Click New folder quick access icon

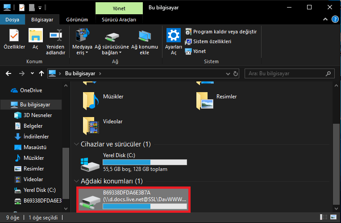(x=32, y=8)
